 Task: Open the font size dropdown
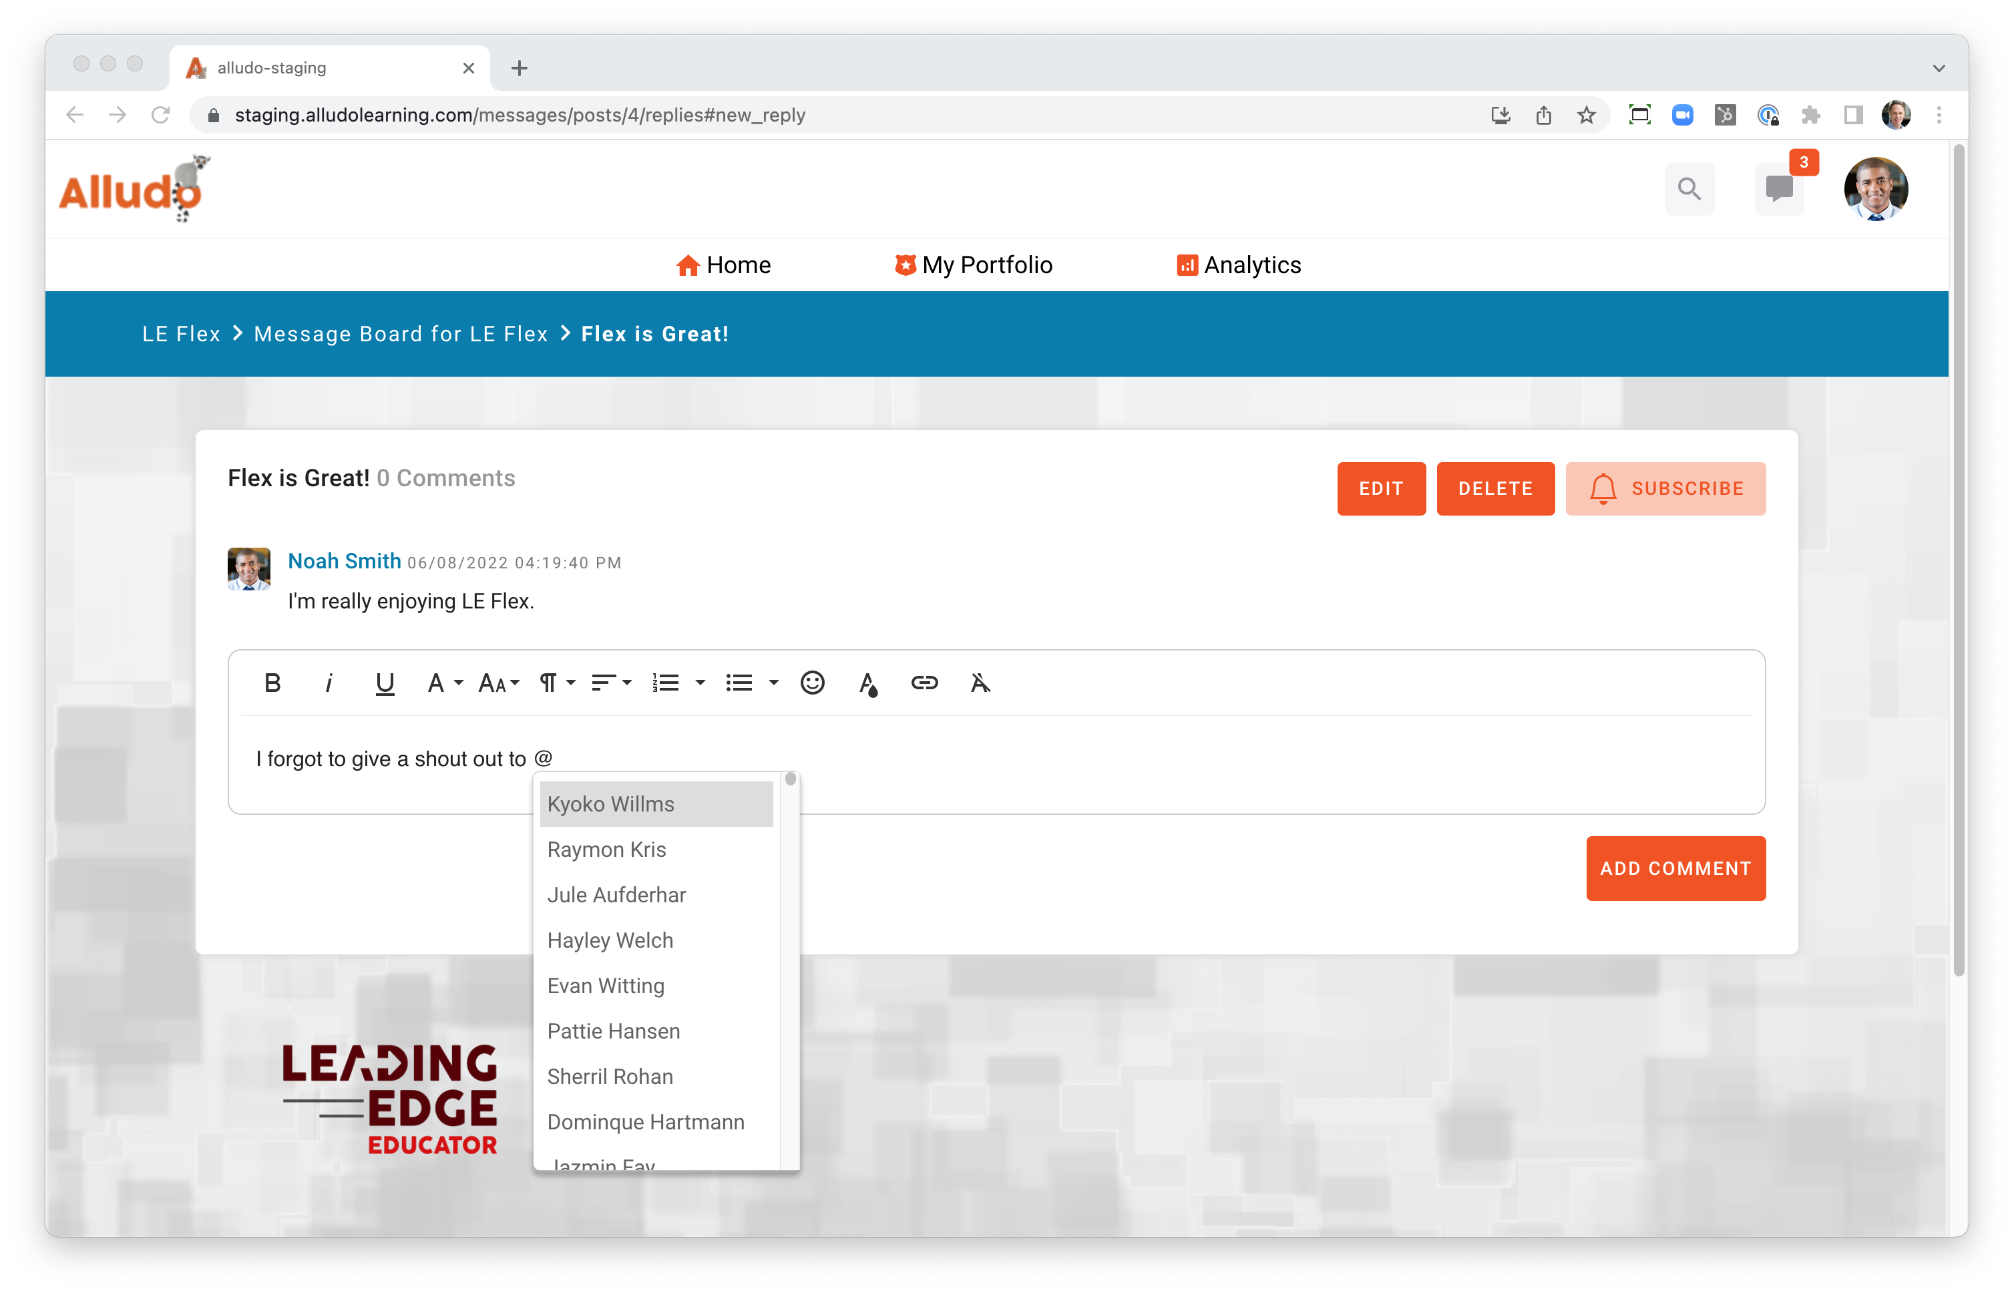(497, 683)
